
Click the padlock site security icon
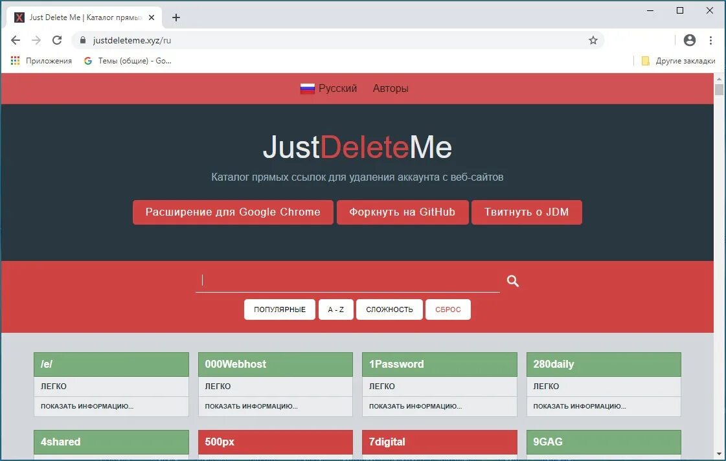click(83, 40)
